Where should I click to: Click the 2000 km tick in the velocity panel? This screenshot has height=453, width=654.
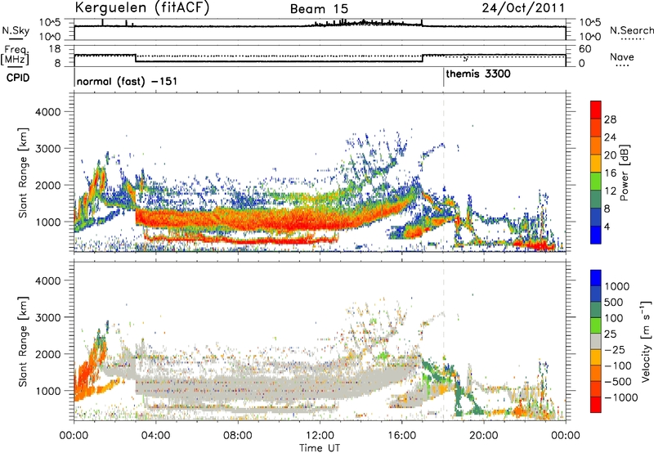(x=48, y=354)
